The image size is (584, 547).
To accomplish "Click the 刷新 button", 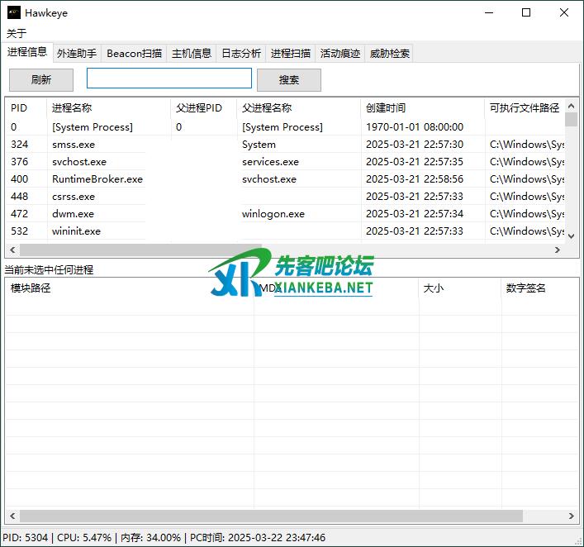I will tap(41, 80).
